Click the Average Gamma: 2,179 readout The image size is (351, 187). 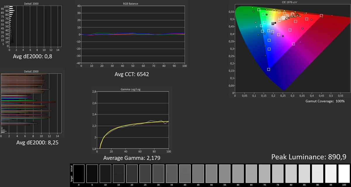click(x=132, y=158)
